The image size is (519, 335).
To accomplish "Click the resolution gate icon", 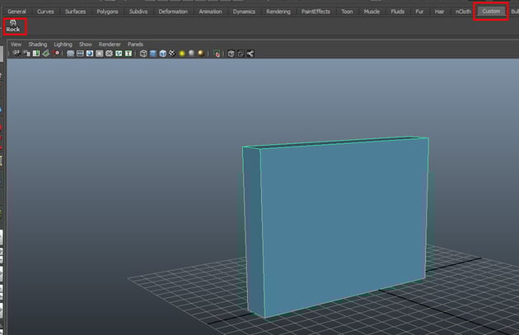I will (x=90, y=54).
